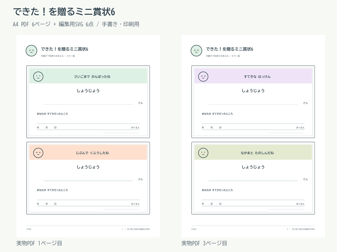Click banner text さいごまで がんばったね
This screenshot has width=337, height=252.
(x=92, y=76)
